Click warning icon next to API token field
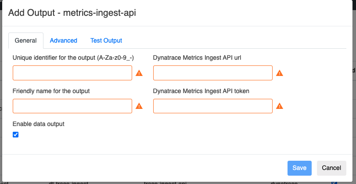The height and width of the screenshot is (184, 356). 280,106
